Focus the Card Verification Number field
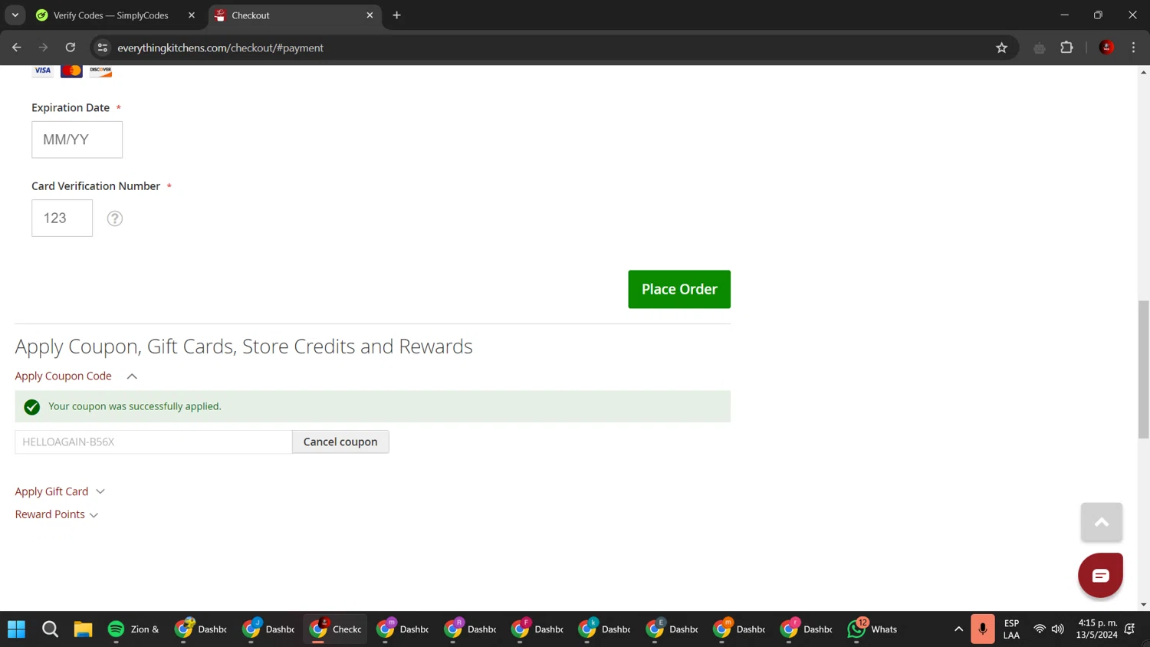The height and width of the screenshot is (647, 1150). point(62,218)
